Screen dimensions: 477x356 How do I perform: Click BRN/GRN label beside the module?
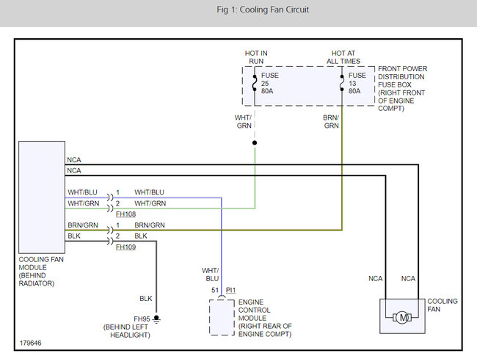click(x=83, y=225)
